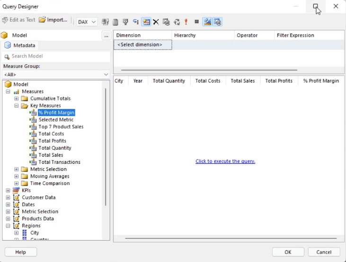Toggle the Design Mode toolbar icon
The width and height of the screenshot is (346, 262).
point(207,22)
